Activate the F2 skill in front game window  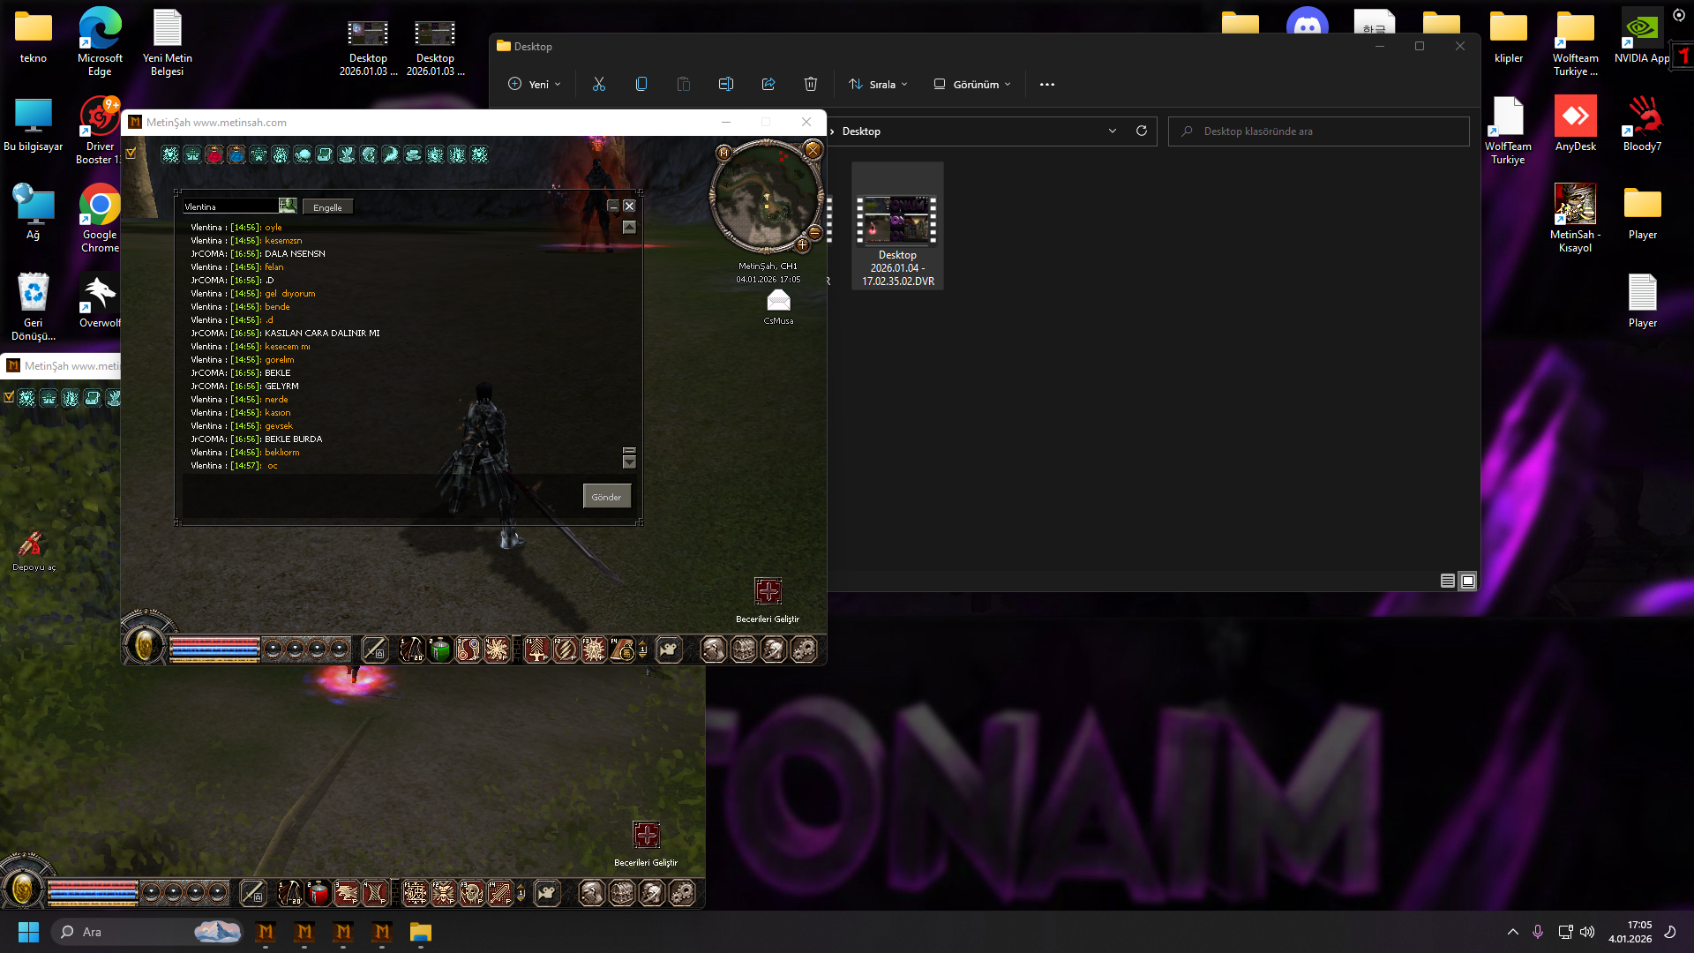[x=566, y=650]
